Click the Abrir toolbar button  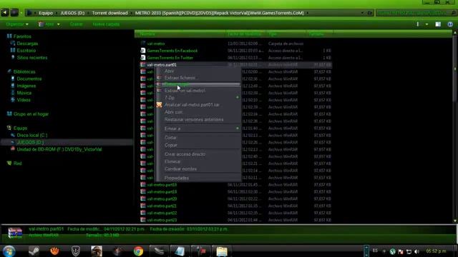pyautogui.click(x=47, y=24)
